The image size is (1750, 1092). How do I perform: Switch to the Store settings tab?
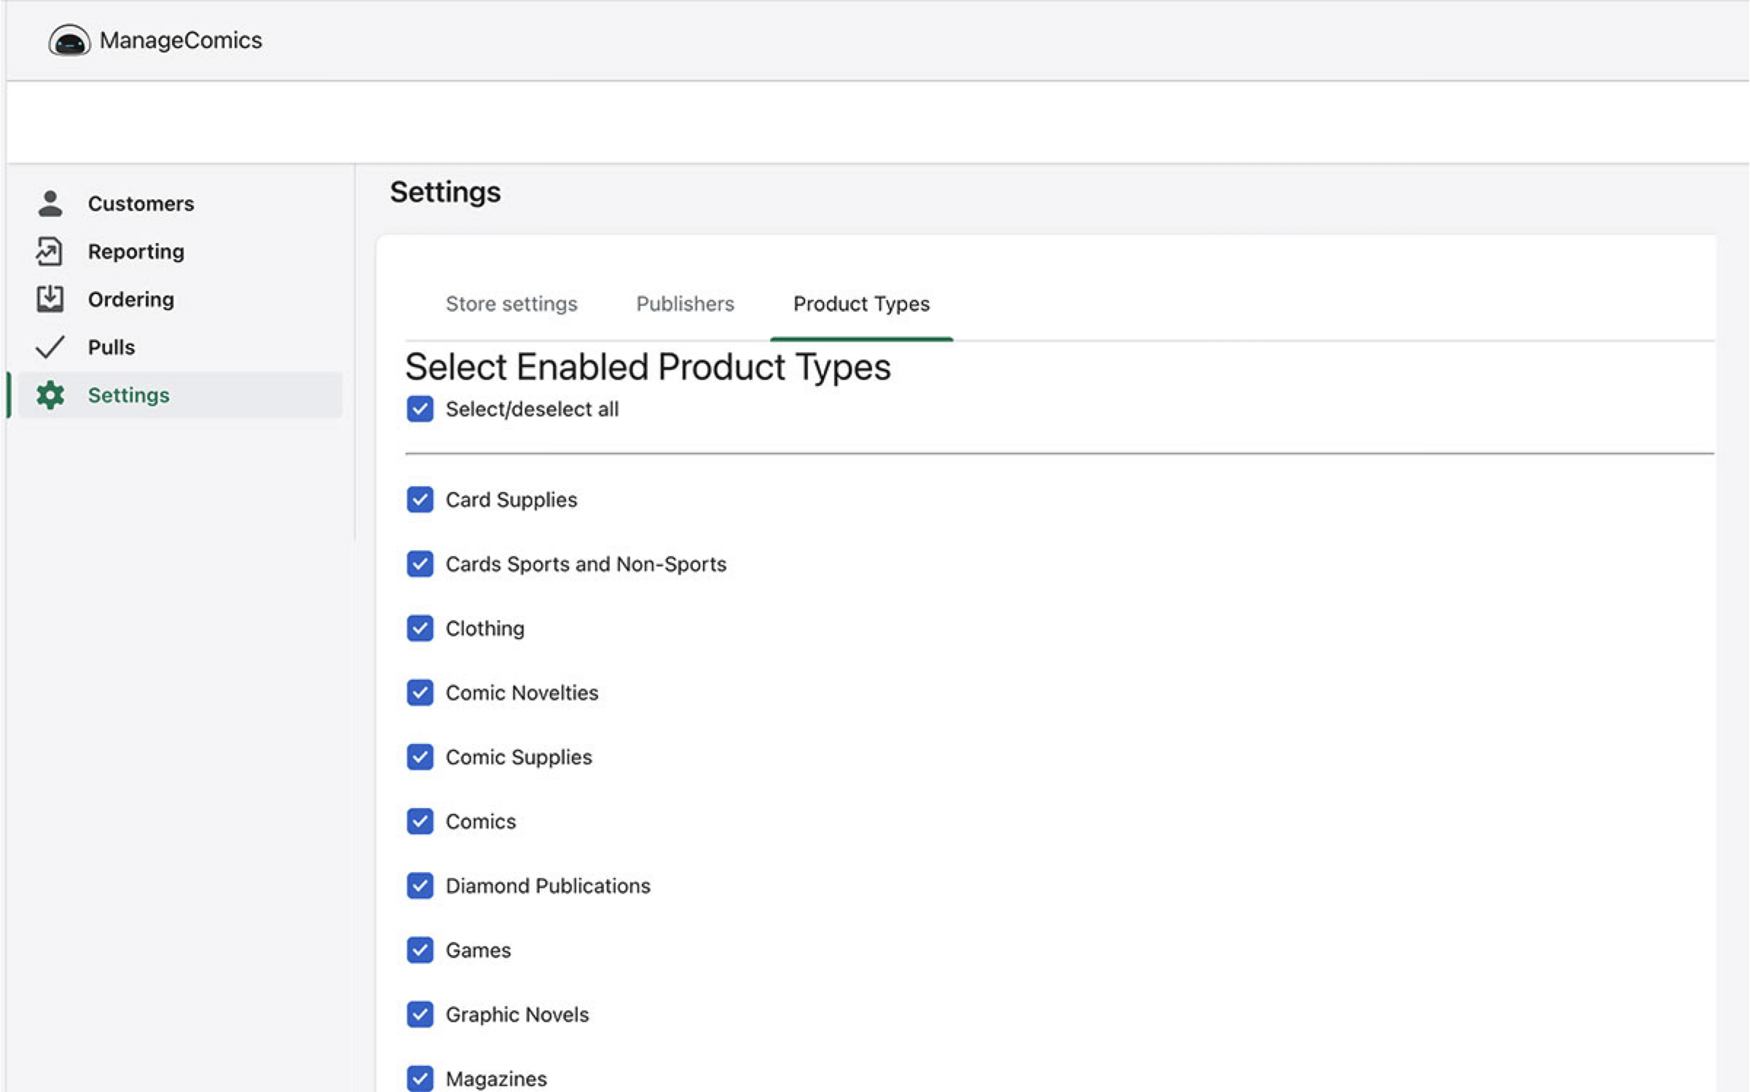511,304
